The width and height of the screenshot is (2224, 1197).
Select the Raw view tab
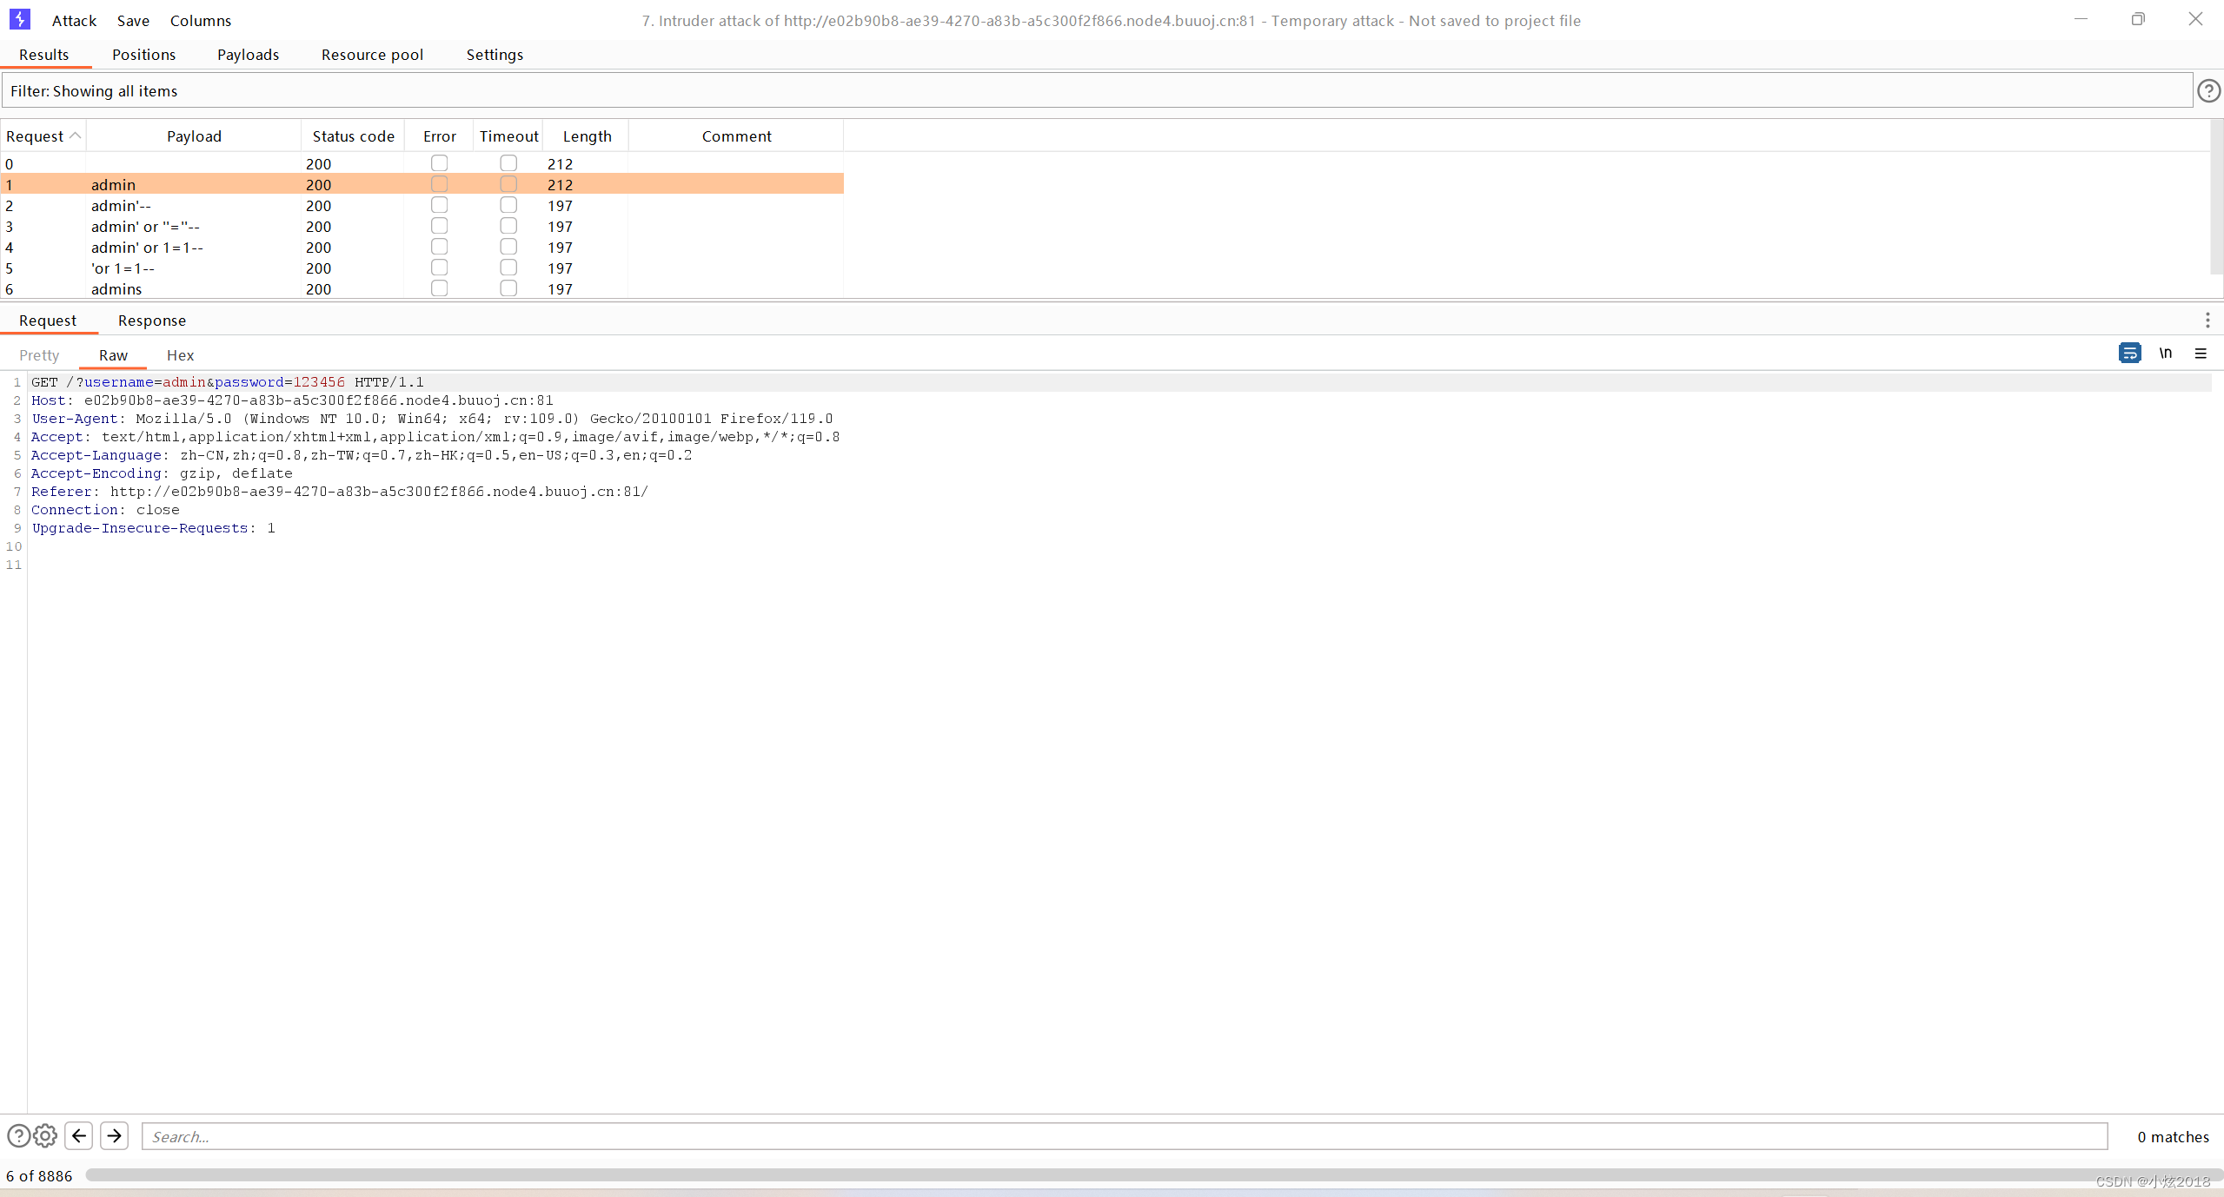click(113, 355)
